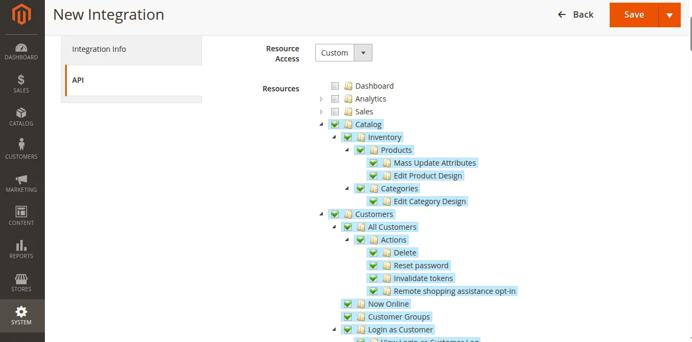Open the Save button's dropdown arrow

tap(670, 14)
